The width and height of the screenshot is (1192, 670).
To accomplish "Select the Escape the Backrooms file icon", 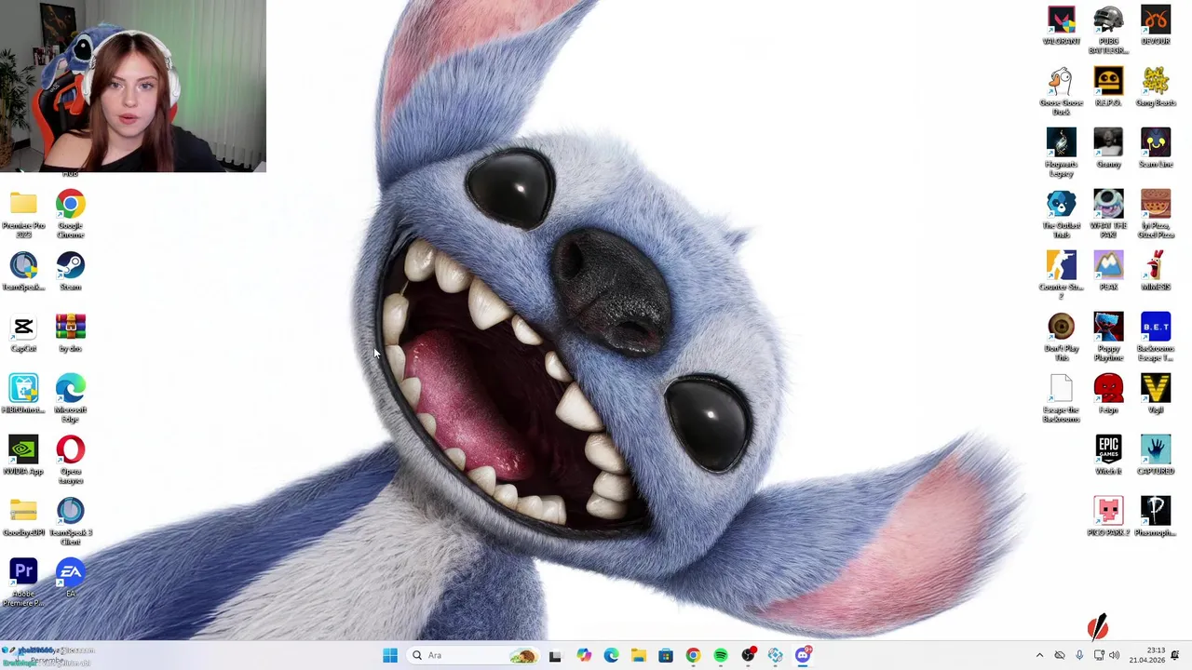I will tap(1061, 398).
